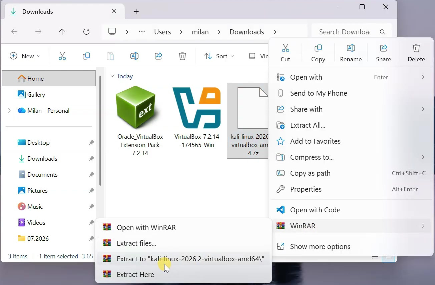Refresh the Downloads folder view

(x=86, y=32)
